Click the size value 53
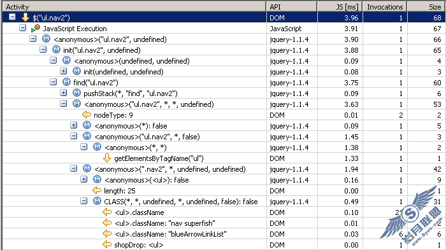This screenshot has height=250, width=446. tap(437, 104)
